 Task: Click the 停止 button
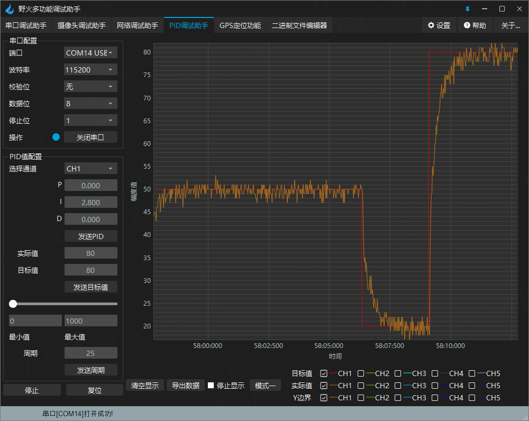click(32, 390)
